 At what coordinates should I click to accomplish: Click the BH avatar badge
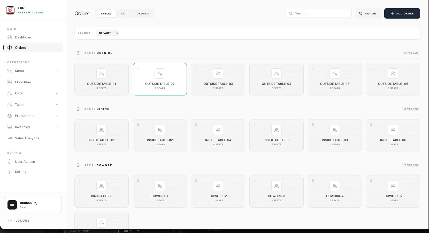pyautogui.click(x=12, y=205)
